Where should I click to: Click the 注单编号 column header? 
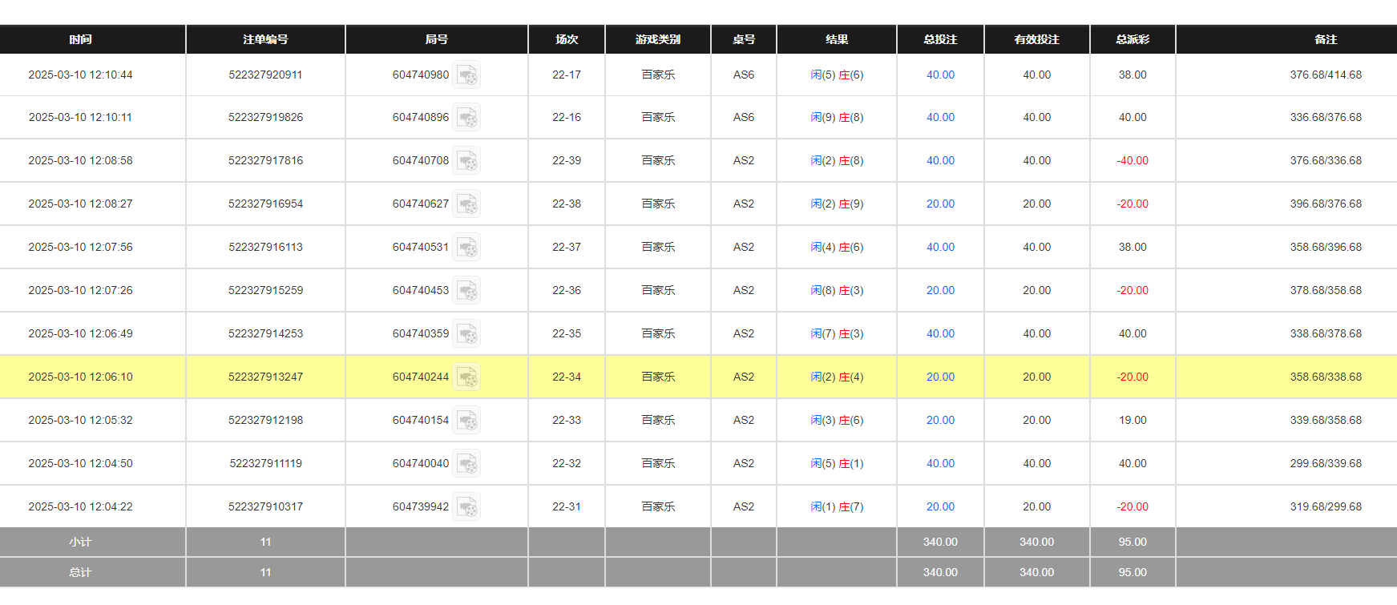click(x=265, y=39)
